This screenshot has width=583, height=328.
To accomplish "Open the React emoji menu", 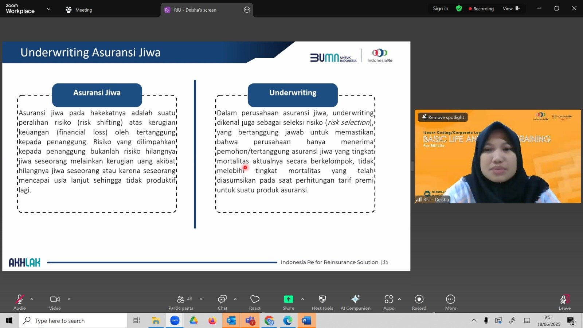I will pyautogui.click(x=255, y=302).
